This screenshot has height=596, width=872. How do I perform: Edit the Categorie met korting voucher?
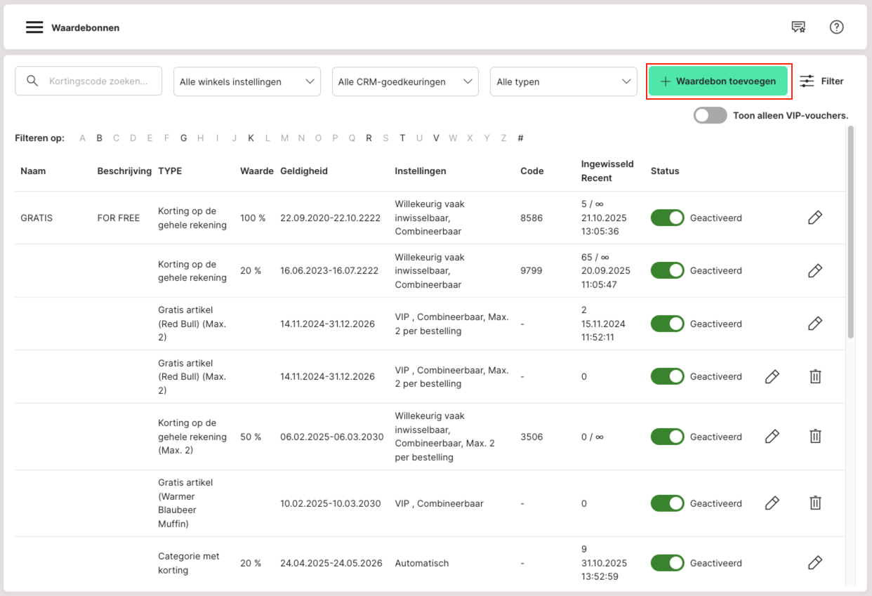tap(814, 563)
